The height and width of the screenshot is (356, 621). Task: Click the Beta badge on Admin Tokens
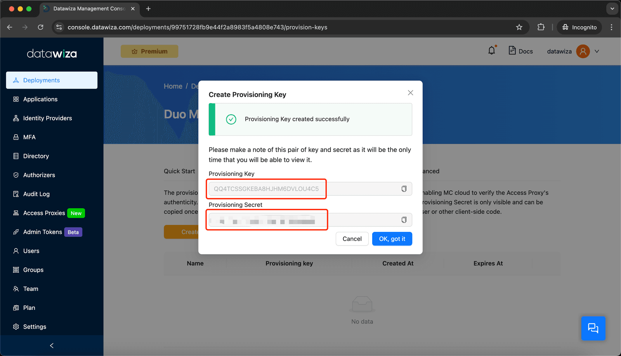click(x=73, y=232)
